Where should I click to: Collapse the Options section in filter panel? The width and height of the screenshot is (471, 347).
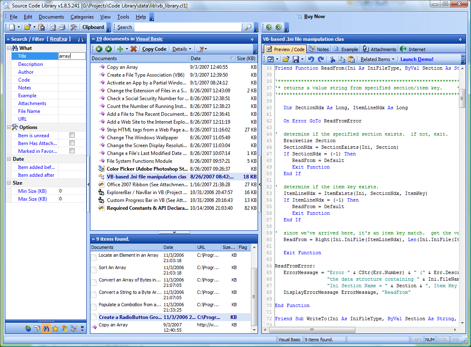tap(9, 127)
